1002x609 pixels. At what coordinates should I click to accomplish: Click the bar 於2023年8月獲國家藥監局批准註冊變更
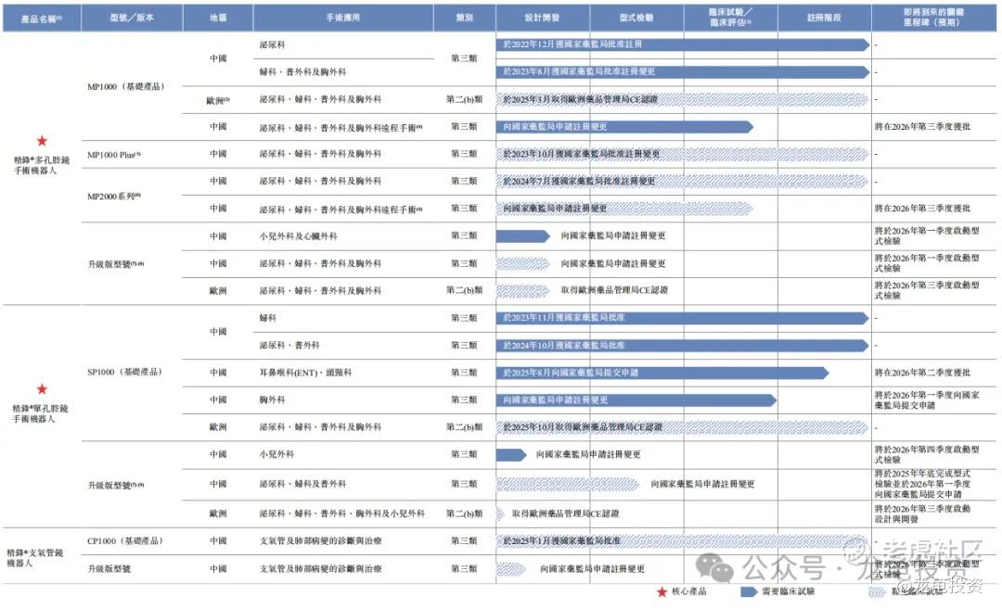683,72
